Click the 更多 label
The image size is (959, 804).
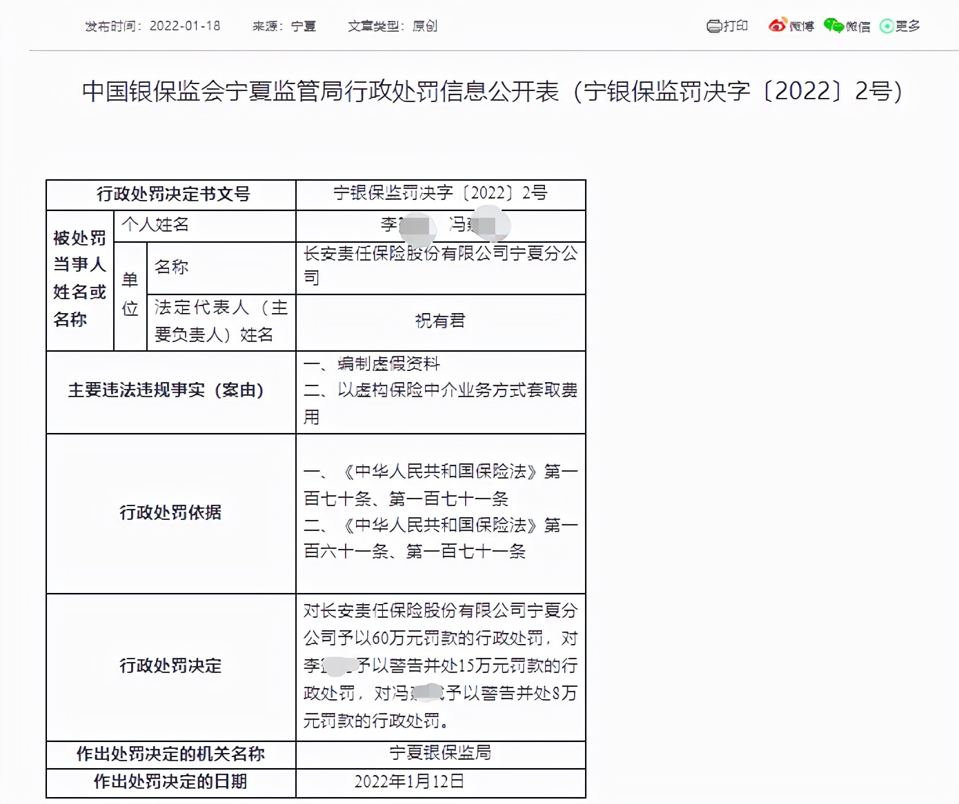(908, 26)
